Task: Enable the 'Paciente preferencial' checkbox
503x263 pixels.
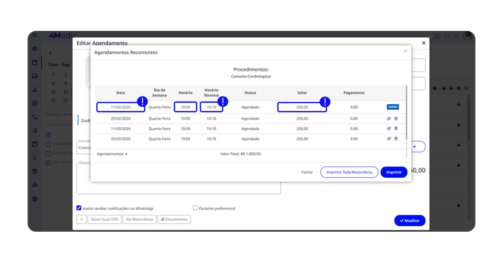Action: click(195, 208)
